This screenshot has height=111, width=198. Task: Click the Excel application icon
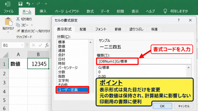pos(7,4)
